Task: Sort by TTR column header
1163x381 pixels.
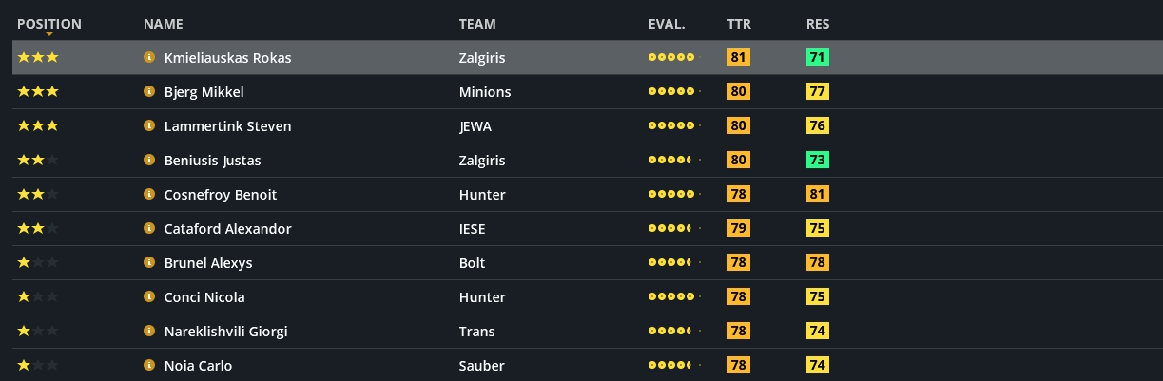Action: (739, 24)
